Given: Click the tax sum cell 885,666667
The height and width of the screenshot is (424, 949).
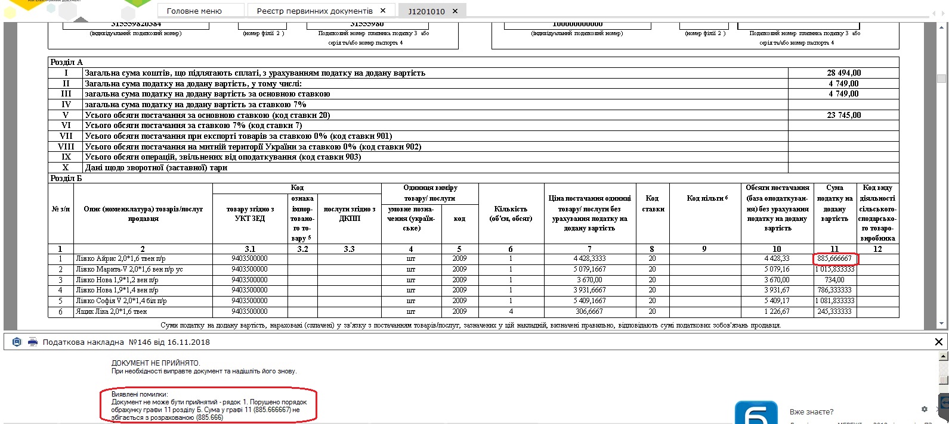Looking at the screenshot, I should [834, 259].
